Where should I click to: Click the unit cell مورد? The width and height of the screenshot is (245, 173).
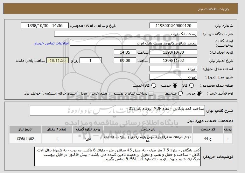tap(88, 139)
